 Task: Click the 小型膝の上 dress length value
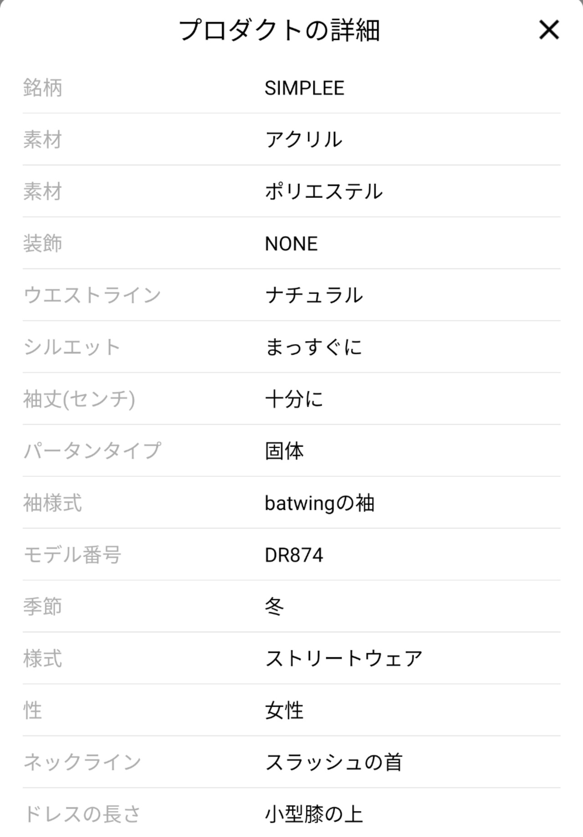point(314,815)
